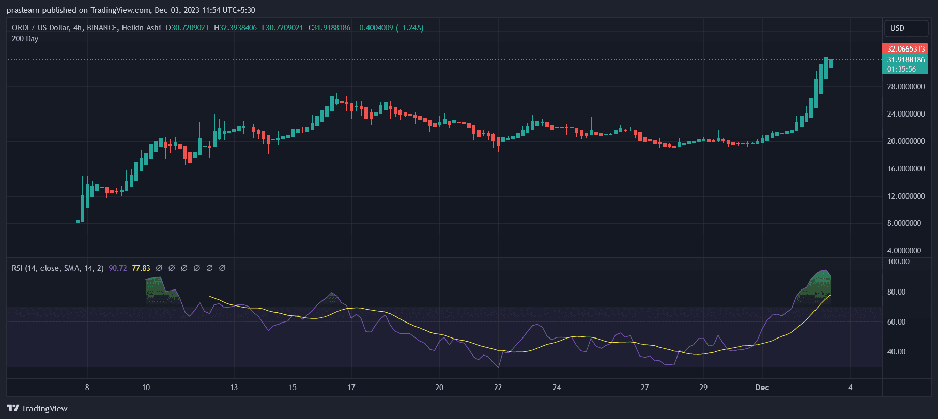Select the RSI (14, close, SMA, 14, 2) title
This screenshot has width=938, height=419.
point(57,268)
